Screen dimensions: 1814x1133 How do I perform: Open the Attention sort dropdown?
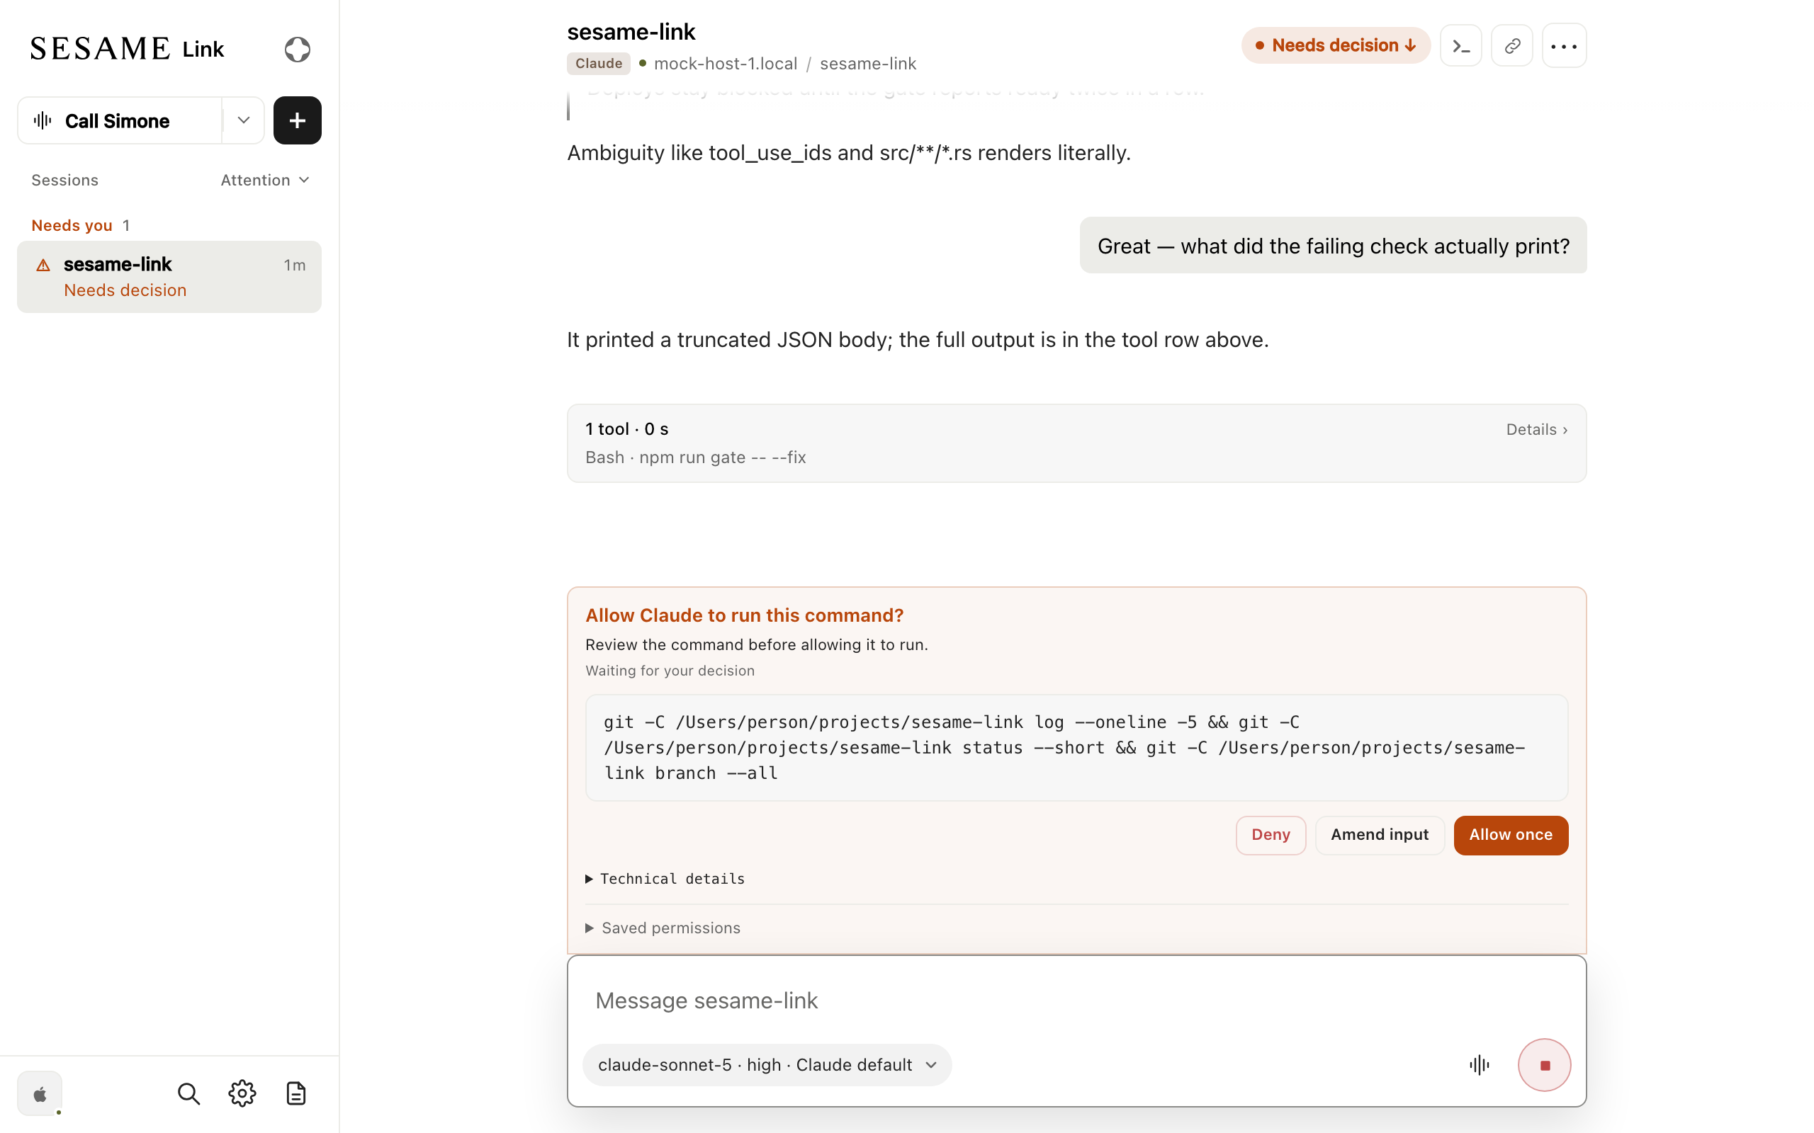[264, 180]
